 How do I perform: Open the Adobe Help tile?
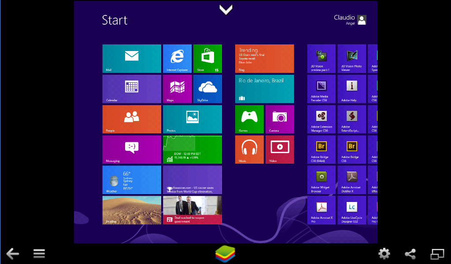point(352,89)
